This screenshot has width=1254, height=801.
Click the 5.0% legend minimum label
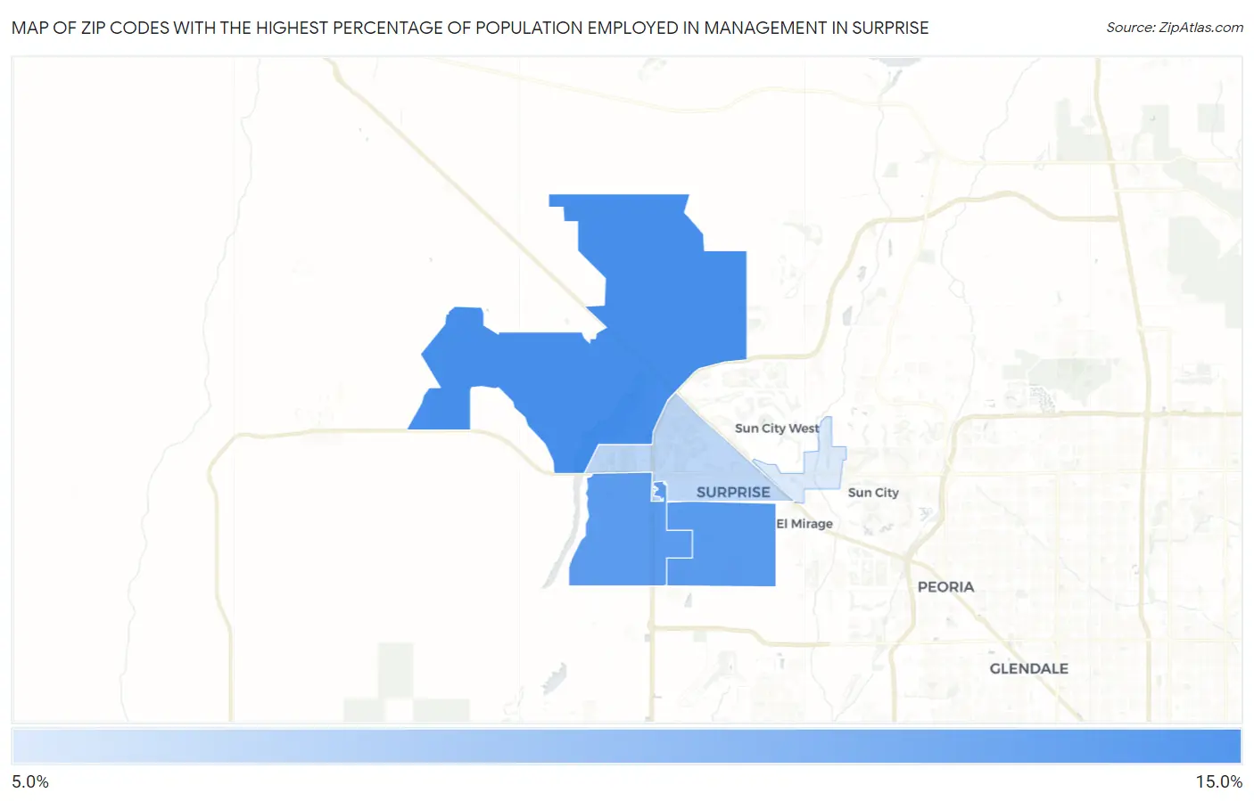point(30,781)
